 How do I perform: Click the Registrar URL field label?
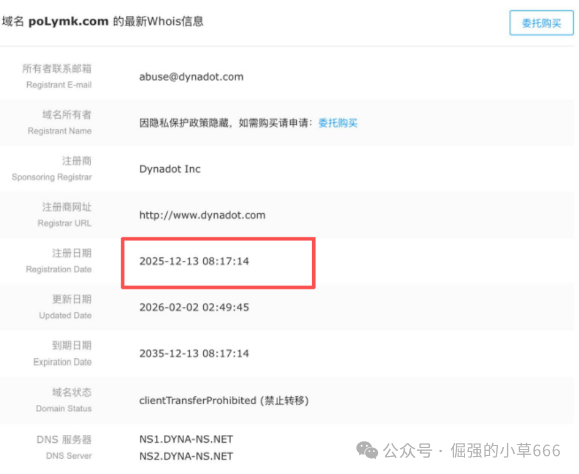pos(64,223)
